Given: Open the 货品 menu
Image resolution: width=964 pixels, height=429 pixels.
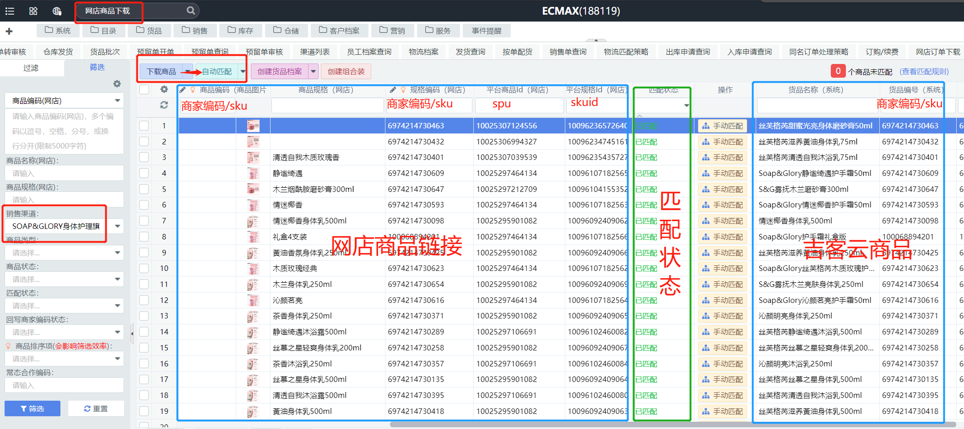Looking at the screenshot, I should click(149, 31).
